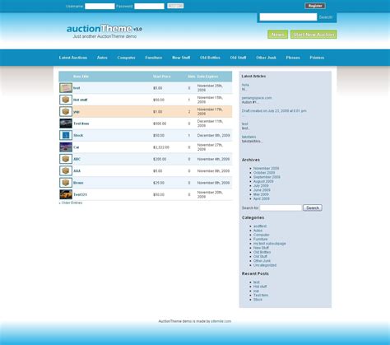Focus the Username input field
The width and height of the screenshot is (390, 345).
coord(100,6)
